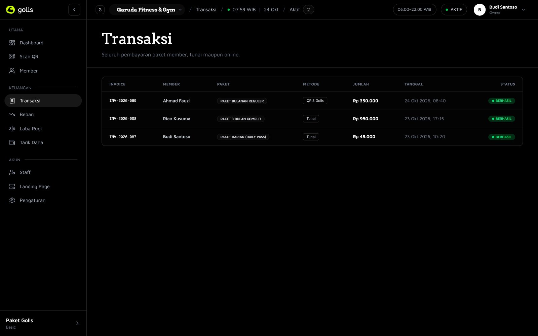Image resolution: width=538 pixels, height=336 pixels.
Task: Click the G gym badge icon
Action: click(x=100, y=10)
